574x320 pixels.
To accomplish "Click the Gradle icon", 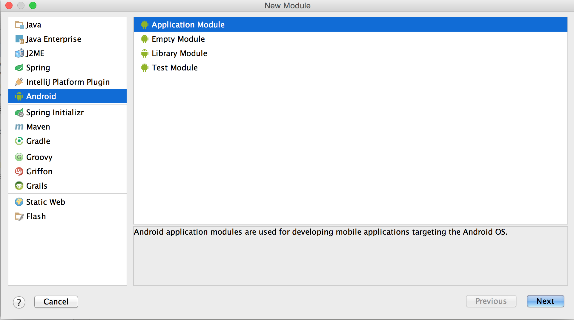I will click(19, 141).
